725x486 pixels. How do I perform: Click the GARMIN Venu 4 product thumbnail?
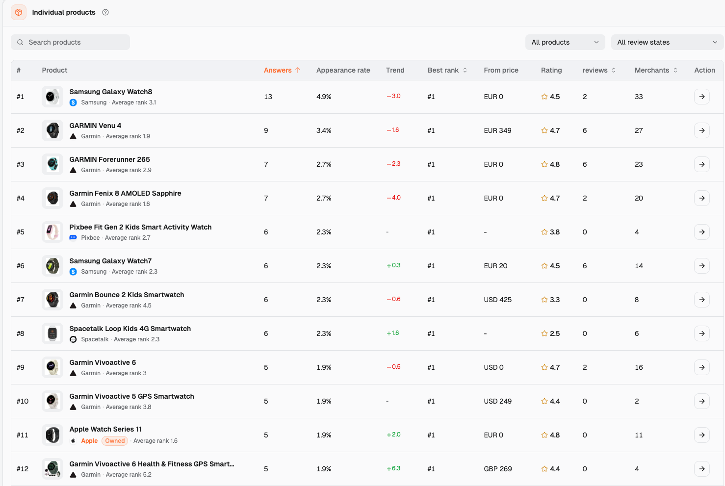(x=52, y=130)
